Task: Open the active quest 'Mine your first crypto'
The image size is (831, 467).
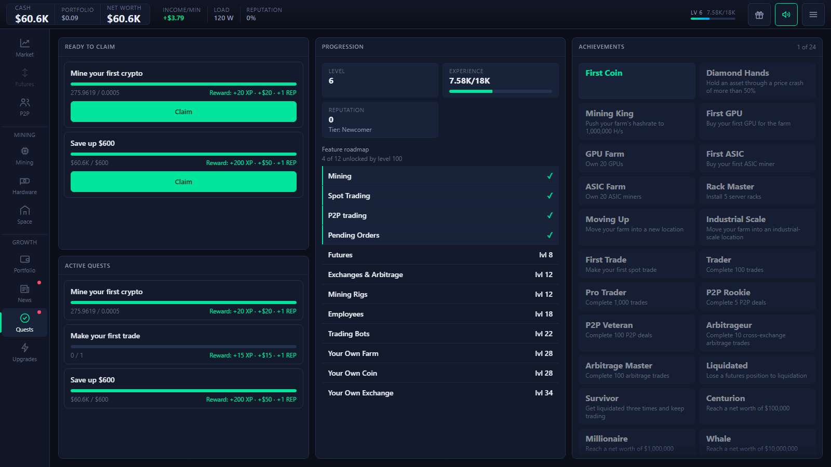Action: [x=183, y=300]
